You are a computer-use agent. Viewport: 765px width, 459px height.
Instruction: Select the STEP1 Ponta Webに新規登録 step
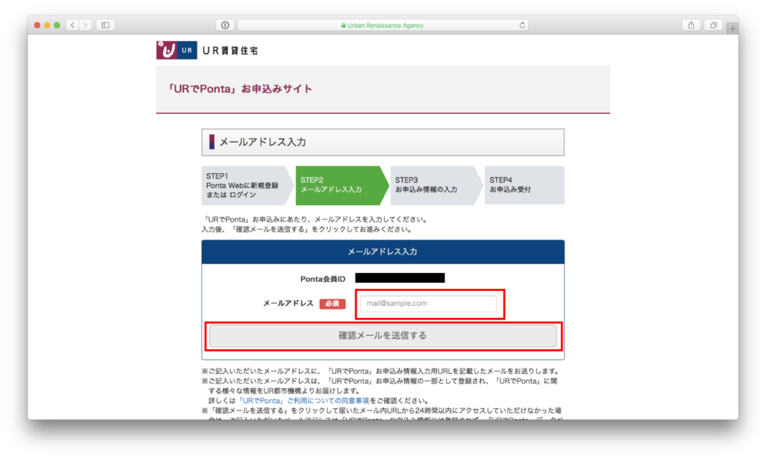coord(248,185)
